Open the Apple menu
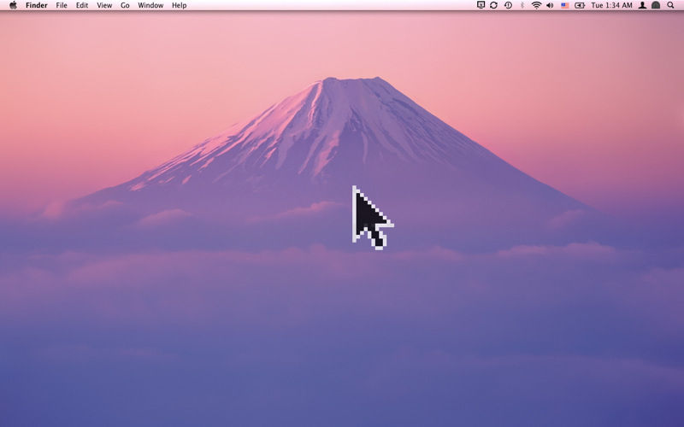The width and height of the screenshot is (684, 427). pos(13,5)
